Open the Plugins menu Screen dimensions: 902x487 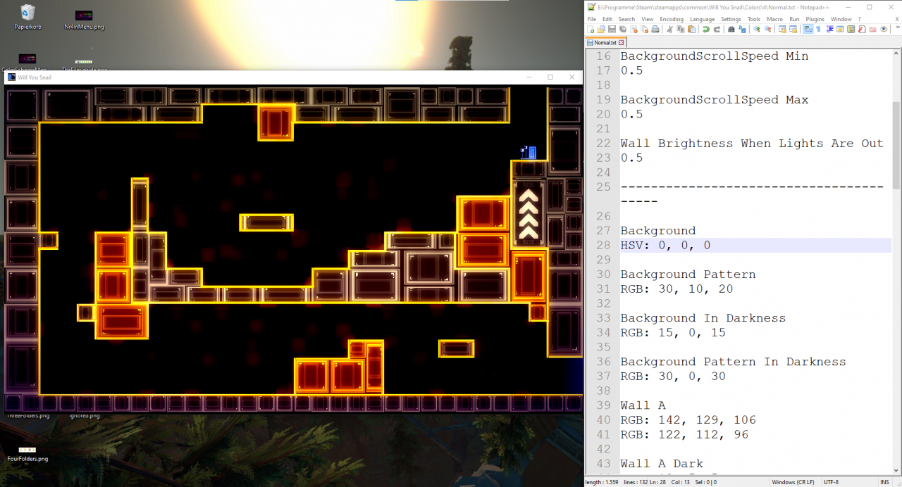click(x=815, y=19)
